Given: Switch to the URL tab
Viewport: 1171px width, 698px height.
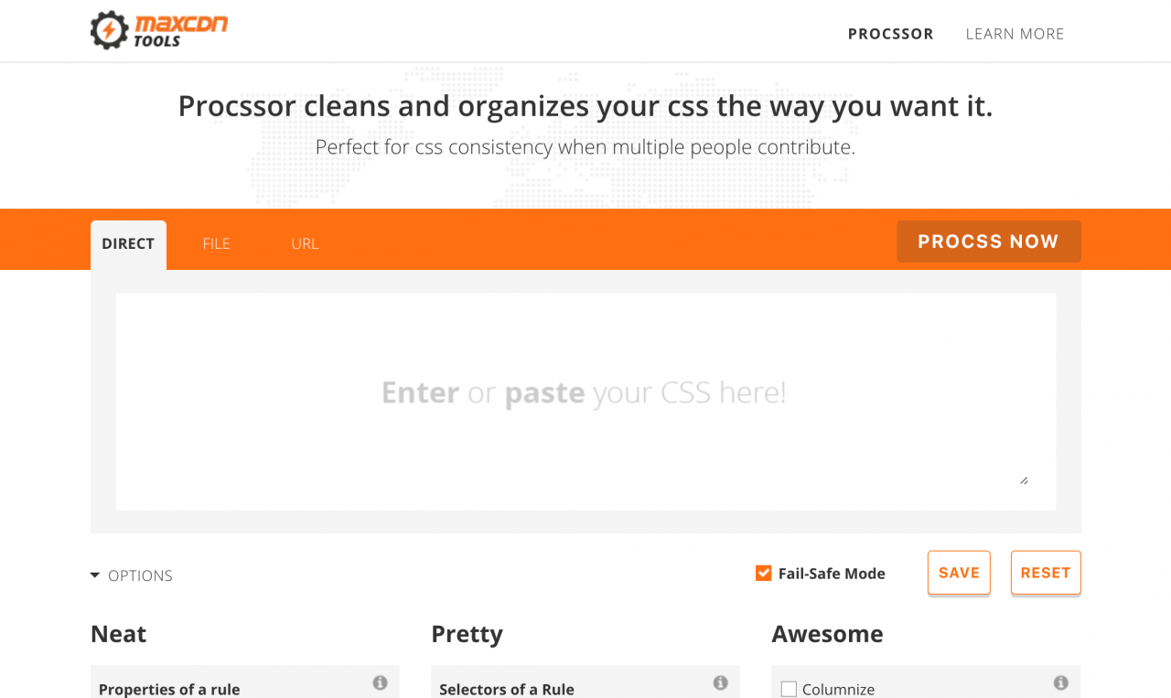Looking at the screenshot, I should (x=305, y=244).
